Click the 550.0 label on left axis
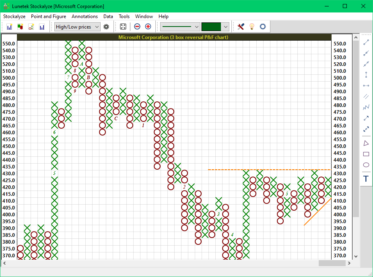Image resolution: width=373 pixels, height=277 pixels. [x=8, y=44]
